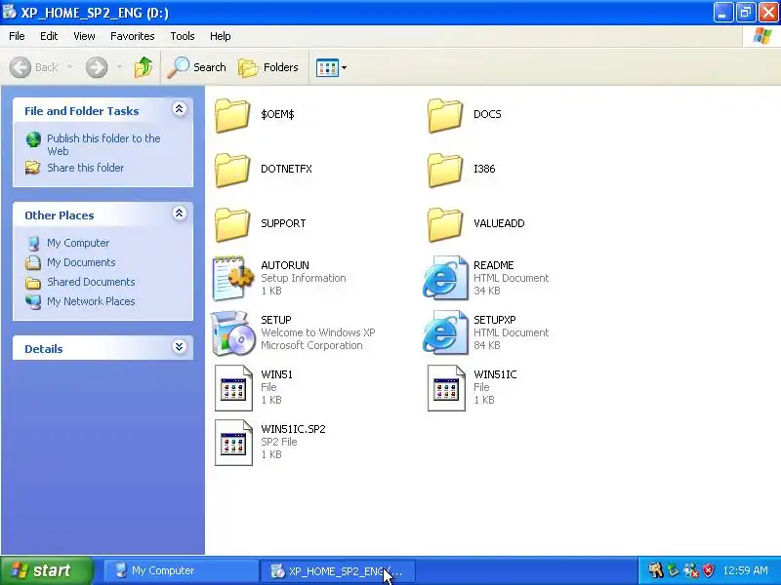Click the '34 KB' size text under README
This screenshot has height=585, width=781.
[x=486, y=291]
